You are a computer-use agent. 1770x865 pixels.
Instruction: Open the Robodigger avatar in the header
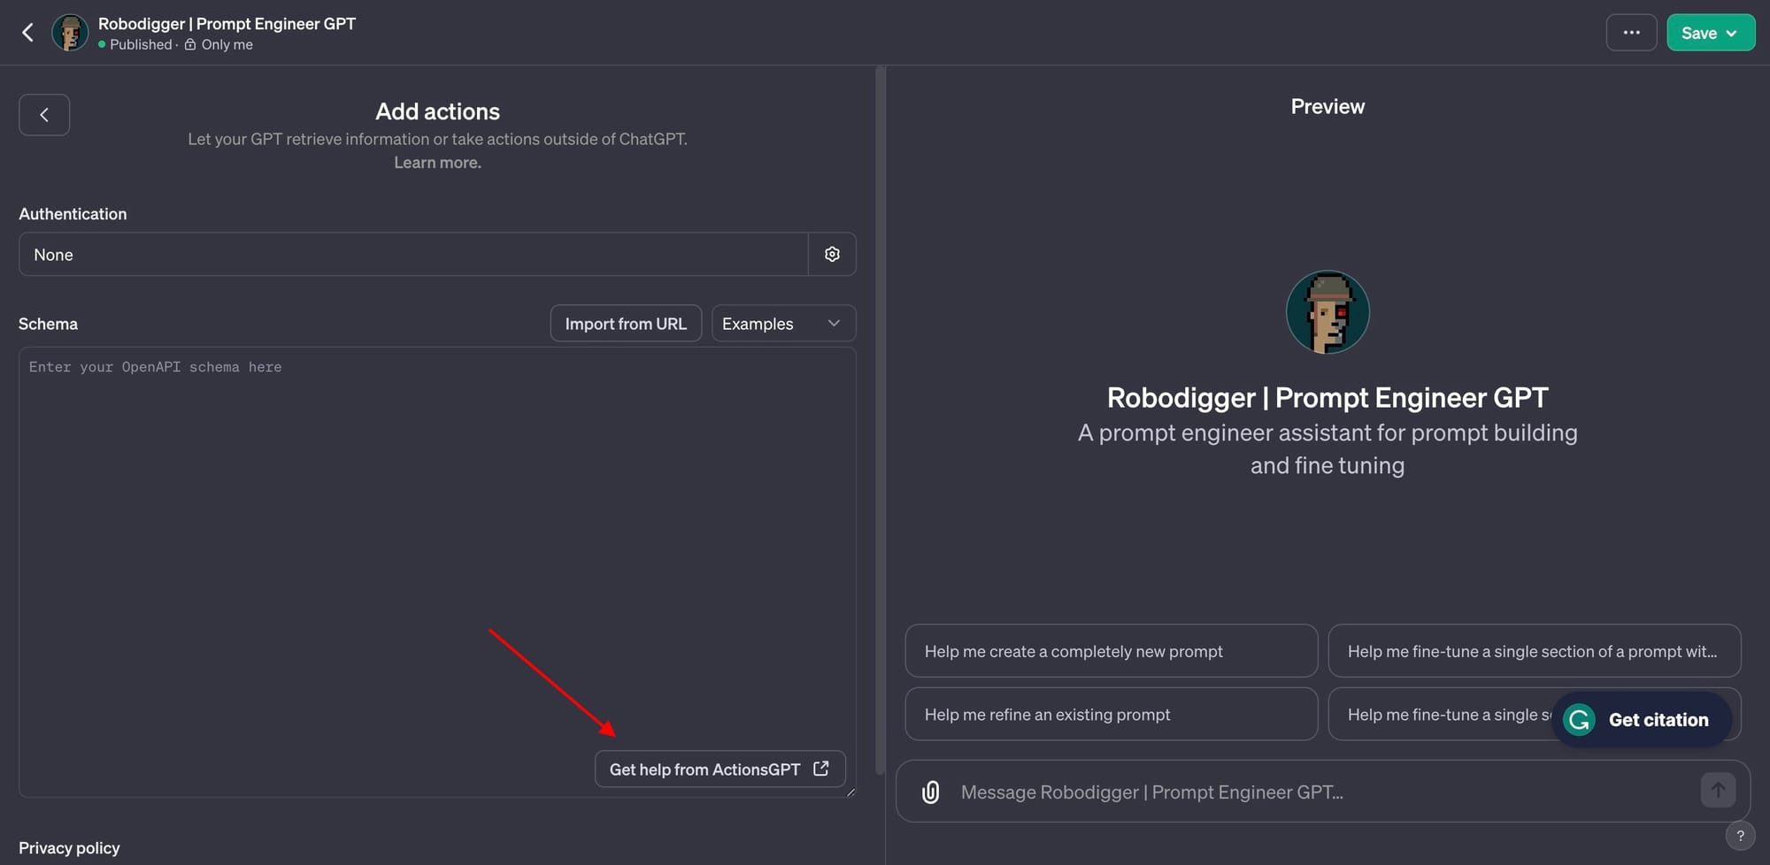tap(70, 33)
